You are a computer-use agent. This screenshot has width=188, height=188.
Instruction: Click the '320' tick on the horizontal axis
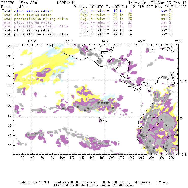click(171, 158)
